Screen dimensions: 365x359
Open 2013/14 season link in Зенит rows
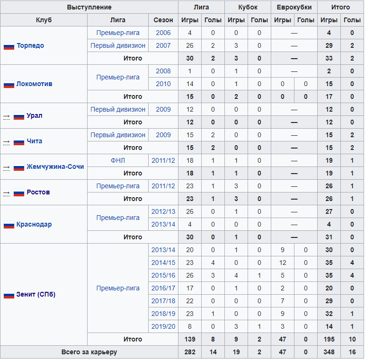click(163, 250)
